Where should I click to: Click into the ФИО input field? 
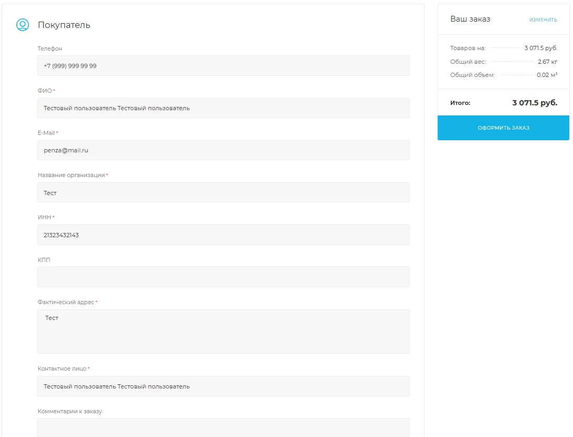[x=223, y=108]
